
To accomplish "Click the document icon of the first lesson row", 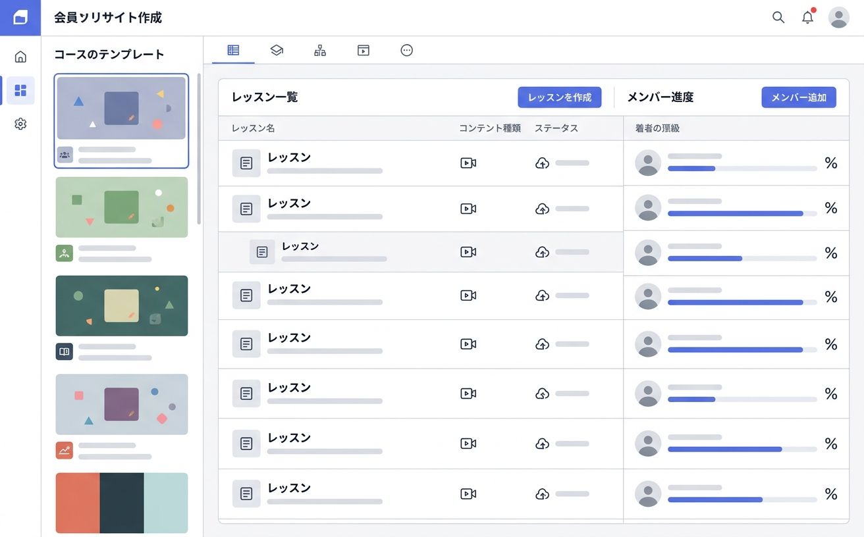I will pyautogui.click(x=246, y=163).
